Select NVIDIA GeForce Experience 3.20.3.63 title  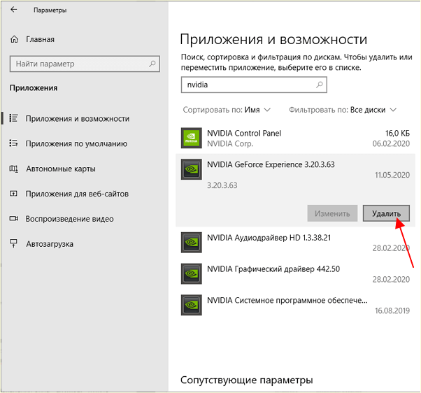(x=271, y=164)
